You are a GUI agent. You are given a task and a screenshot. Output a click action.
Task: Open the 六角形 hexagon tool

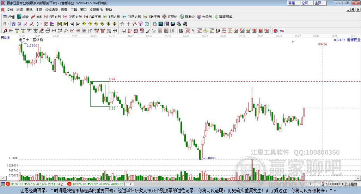[x=204, y=17]
